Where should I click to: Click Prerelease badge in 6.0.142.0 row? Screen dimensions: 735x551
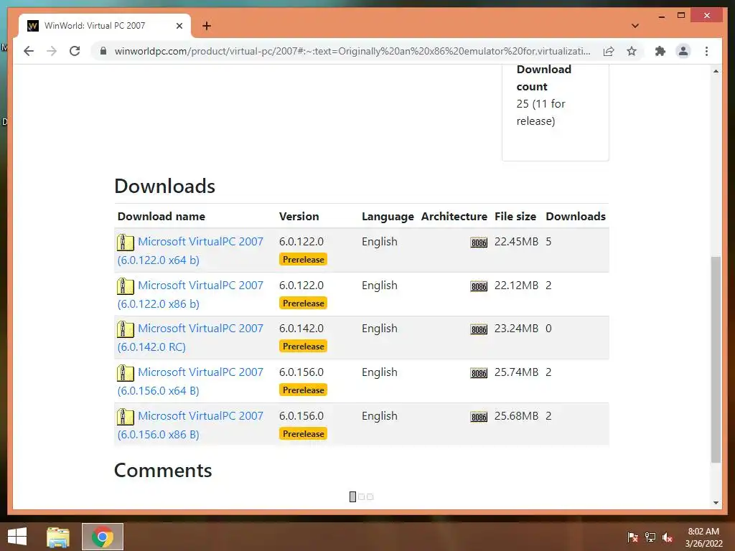[304, 347]
